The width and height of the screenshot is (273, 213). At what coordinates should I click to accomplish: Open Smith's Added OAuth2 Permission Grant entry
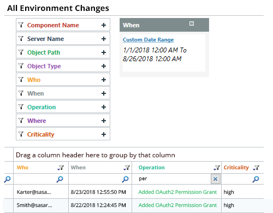[x=177, y=205]
